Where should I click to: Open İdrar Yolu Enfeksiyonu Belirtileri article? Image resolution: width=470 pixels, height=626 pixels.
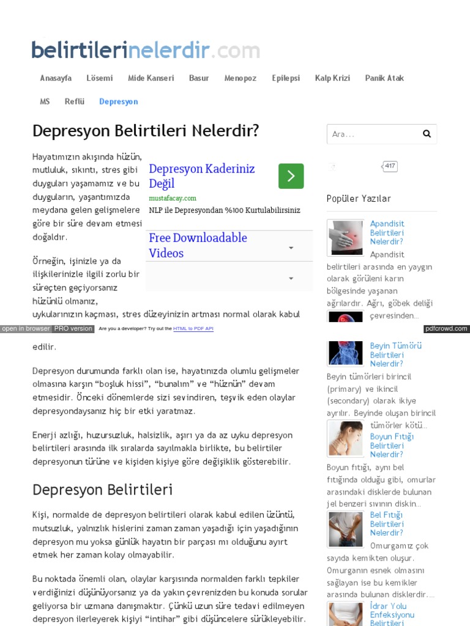click(x=392, y=614)
